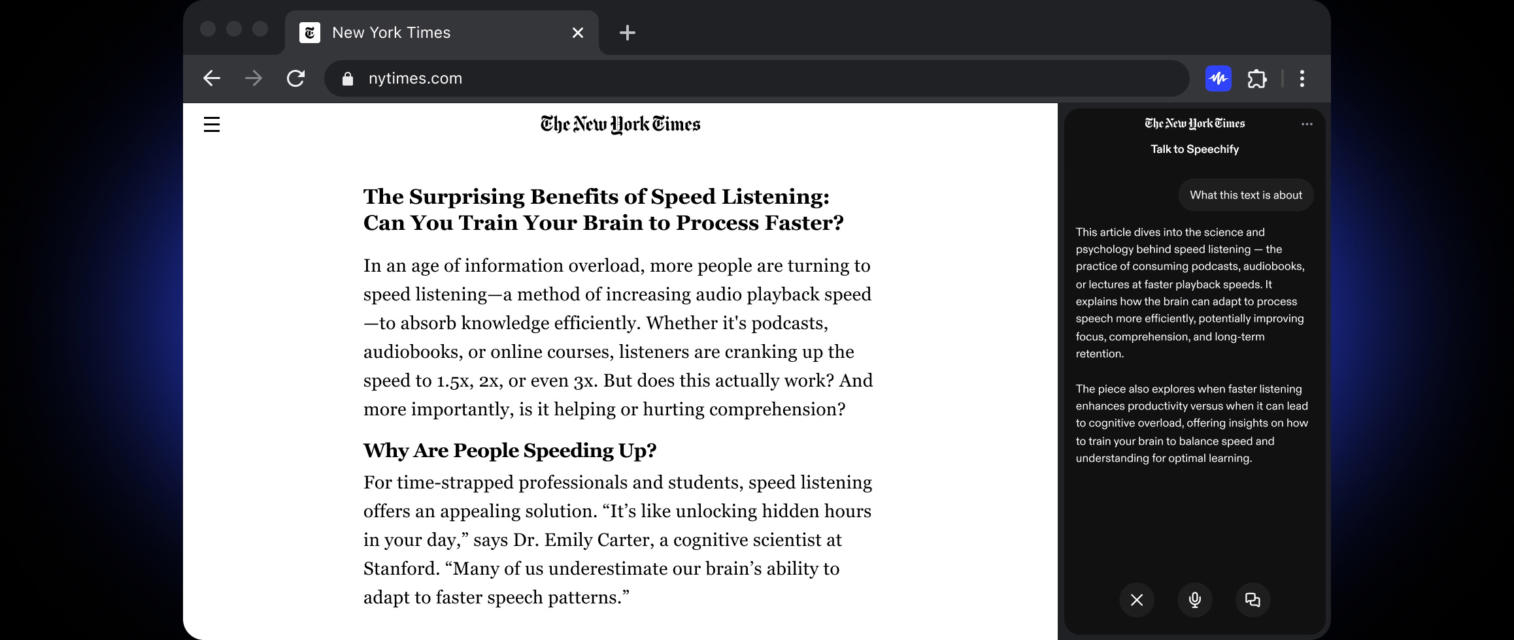Open Chrome's three-dot settings menu

[1301, 78]
